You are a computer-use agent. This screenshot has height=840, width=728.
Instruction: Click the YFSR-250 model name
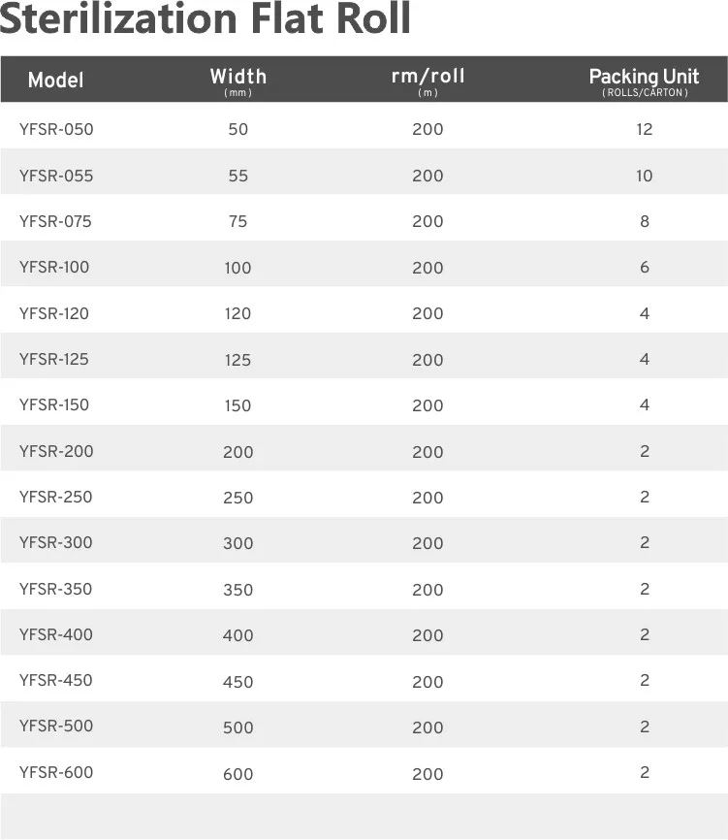(x=56, y=497)
